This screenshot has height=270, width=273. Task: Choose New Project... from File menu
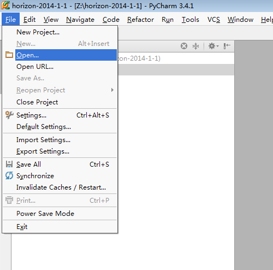[60, 32]
